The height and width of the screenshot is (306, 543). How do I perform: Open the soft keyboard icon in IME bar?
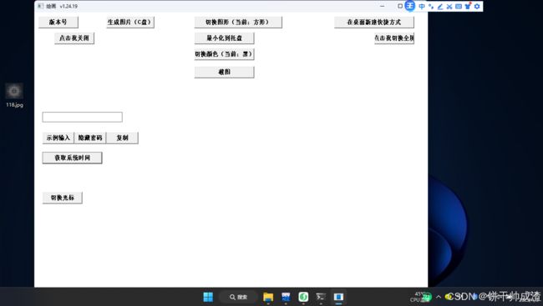459,6
